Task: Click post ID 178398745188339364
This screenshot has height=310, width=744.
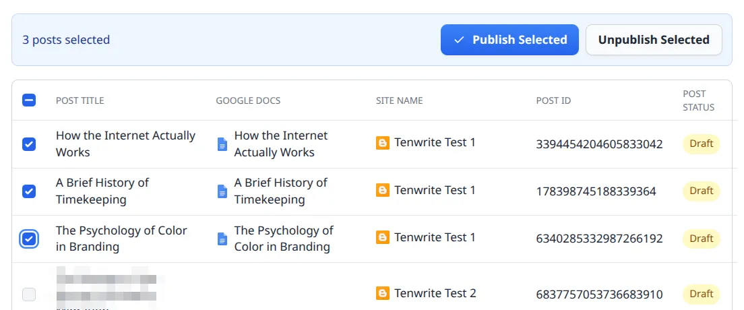Action: [x=596, y=191]
